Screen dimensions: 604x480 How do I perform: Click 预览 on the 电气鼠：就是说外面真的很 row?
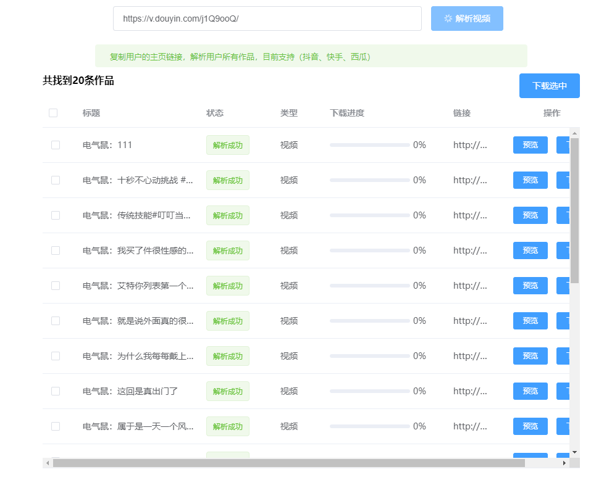click(530, 320)
